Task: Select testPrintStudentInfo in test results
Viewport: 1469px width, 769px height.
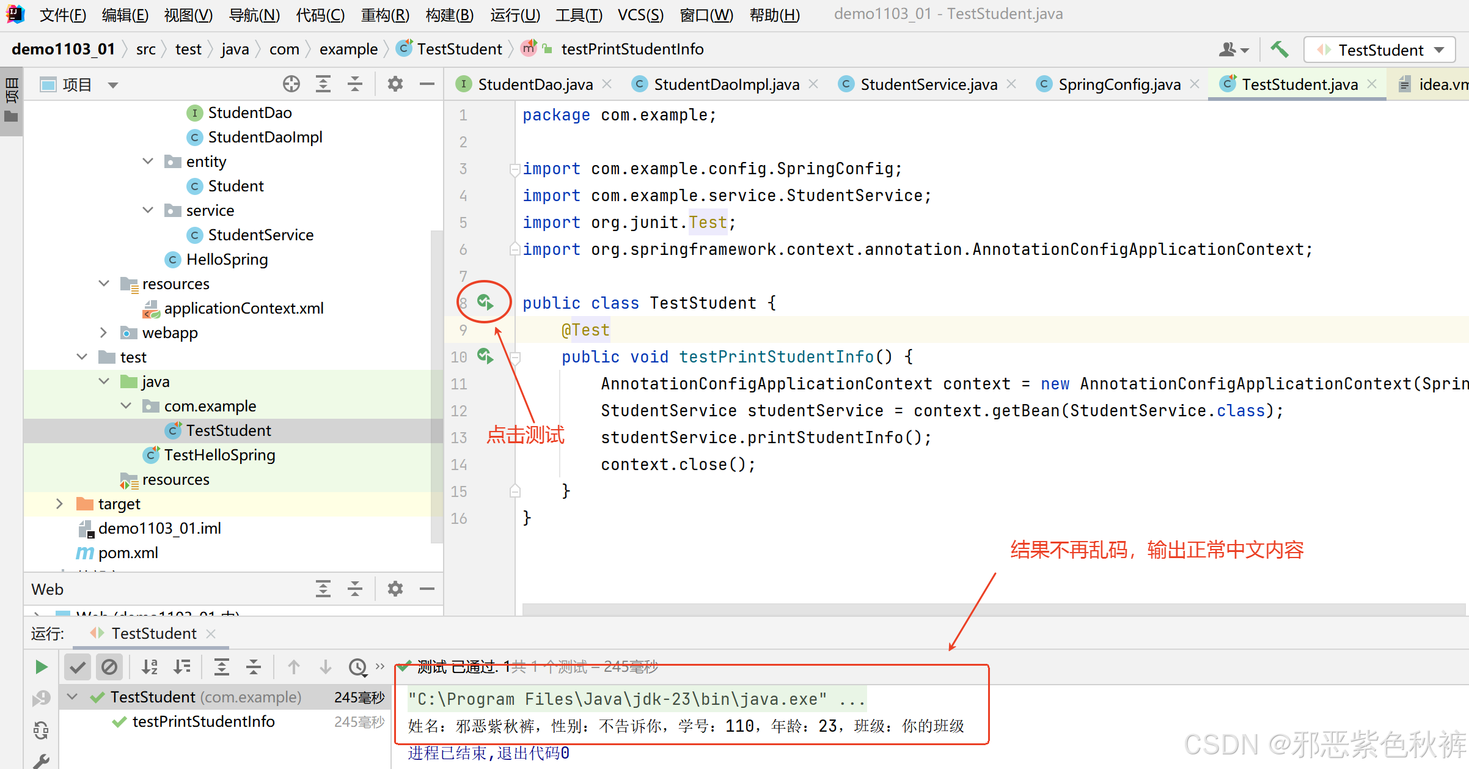Action: tap(203, 722)
